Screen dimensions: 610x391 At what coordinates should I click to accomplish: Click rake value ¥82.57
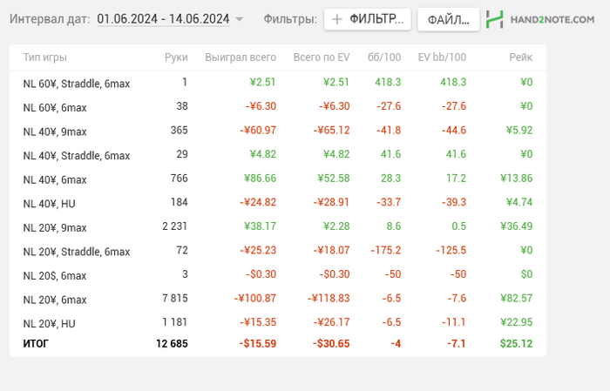[x=516, y=299]
